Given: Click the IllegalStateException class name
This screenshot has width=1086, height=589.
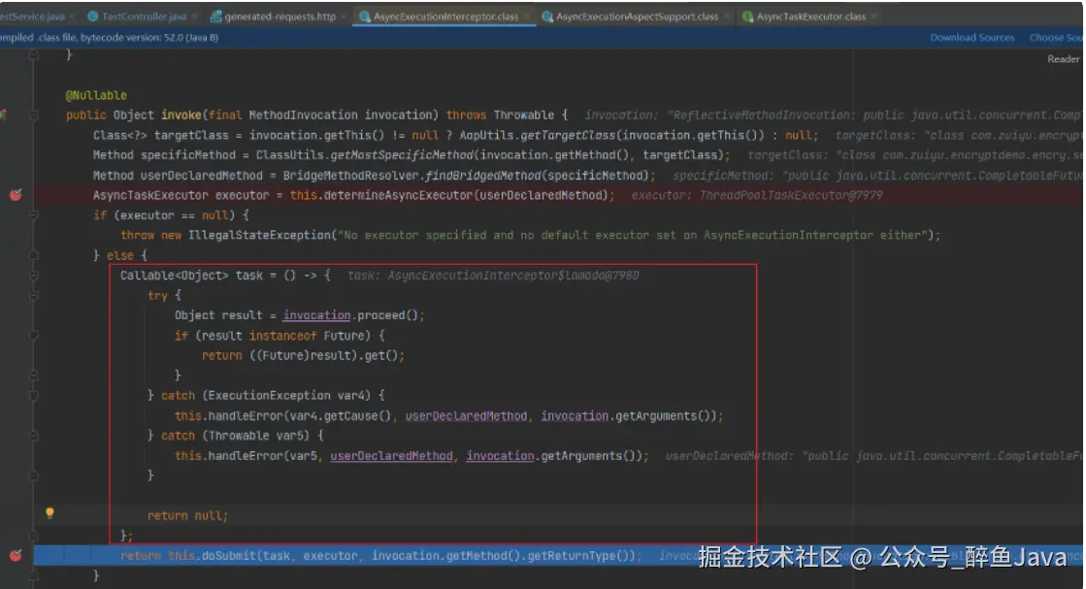Looking at the screenshot, I should (x=260, y=236).
